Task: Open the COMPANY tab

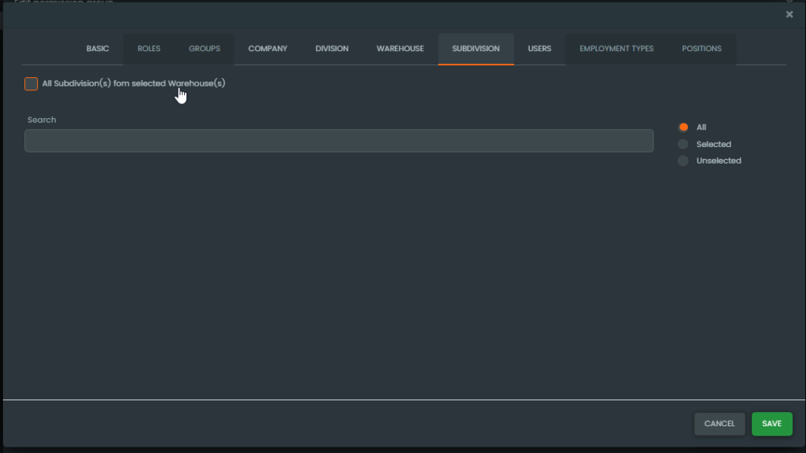Action: 268,49
